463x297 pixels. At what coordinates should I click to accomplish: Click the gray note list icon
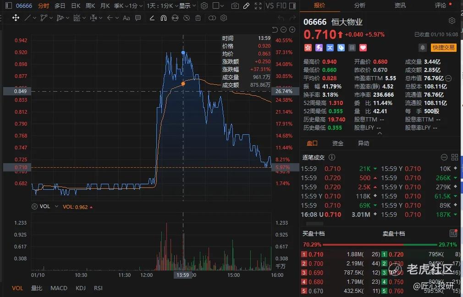352,48
